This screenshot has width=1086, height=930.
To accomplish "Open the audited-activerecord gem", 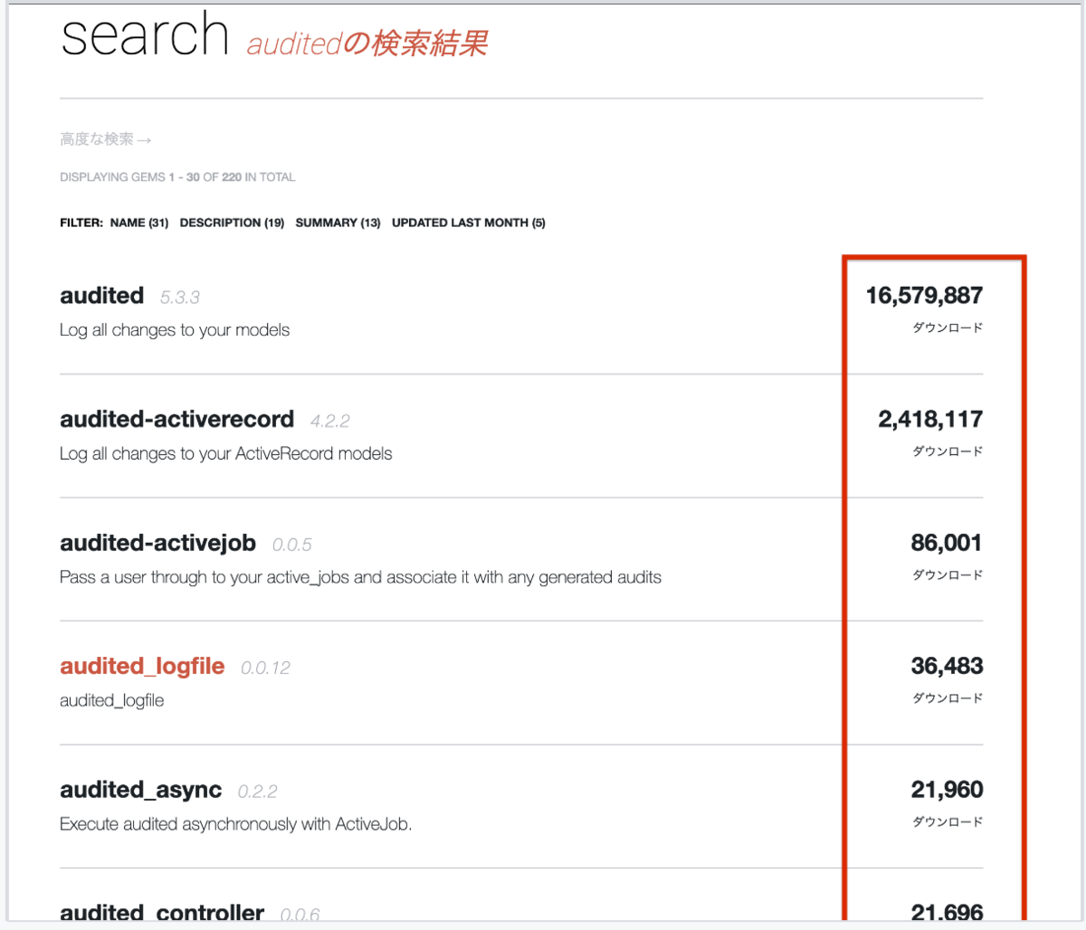I will pyautogui.click(x=176, y=420).
